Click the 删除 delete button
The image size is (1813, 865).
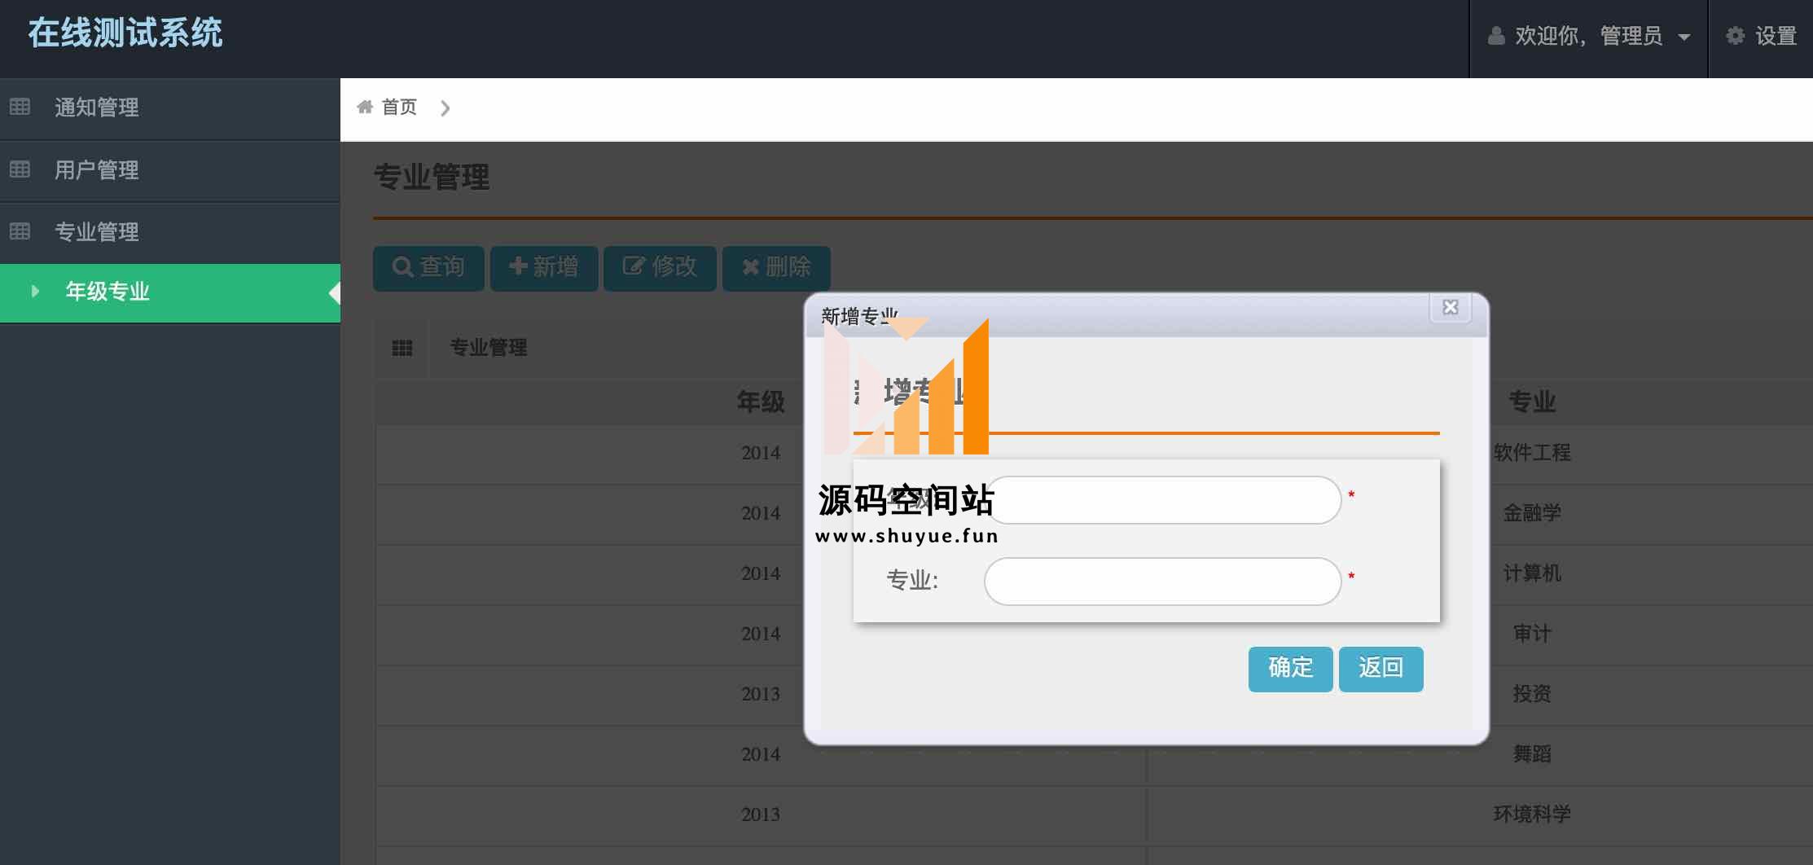[776, 268]
